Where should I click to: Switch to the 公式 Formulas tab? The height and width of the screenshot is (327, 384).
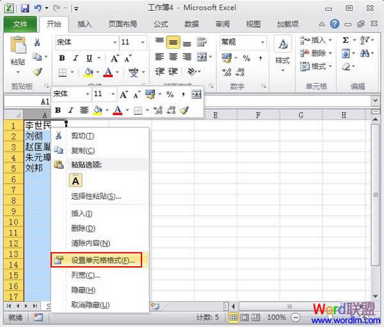click(161, 24)
